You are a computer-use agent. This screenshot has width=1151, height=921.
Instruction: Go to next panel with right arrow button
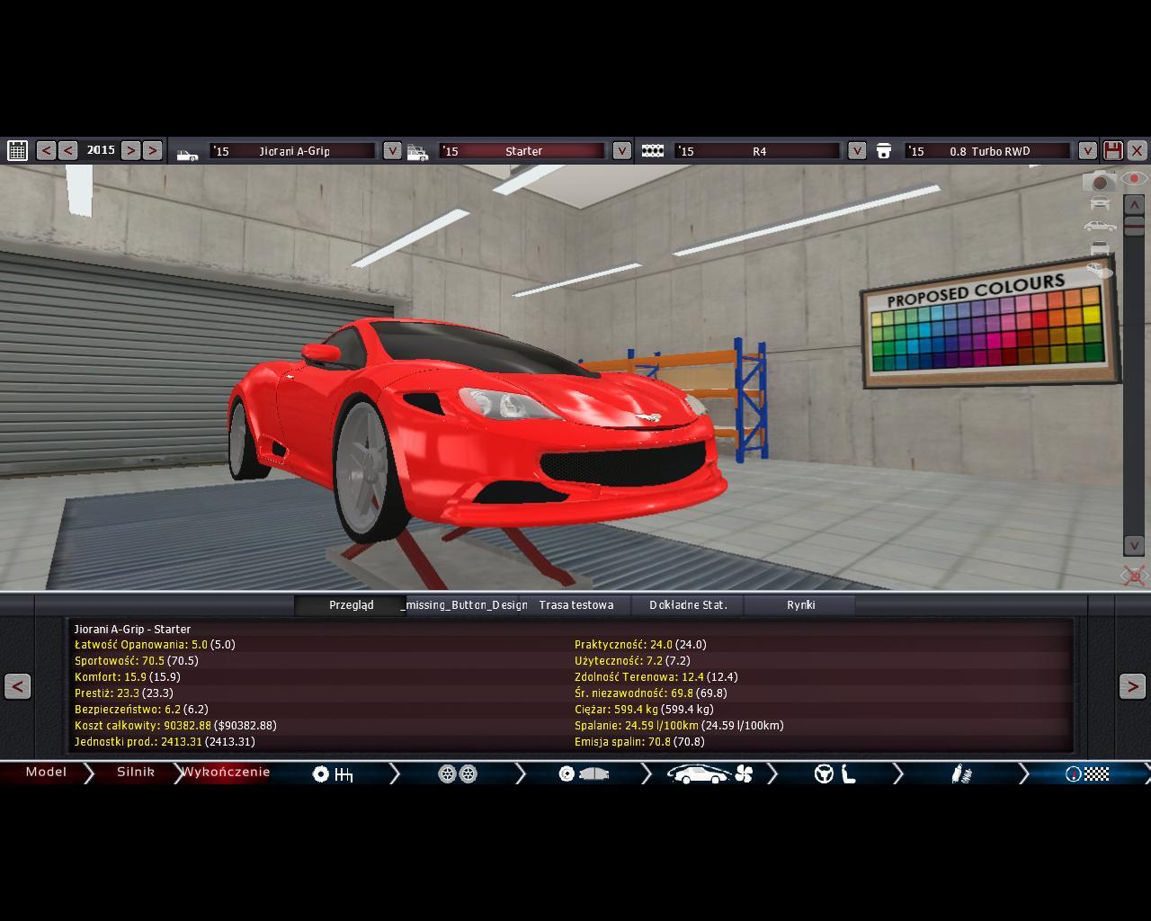(x=1132, y=686)
